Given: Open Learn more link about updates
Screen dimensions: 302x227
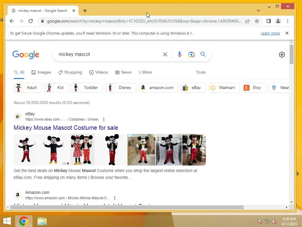Looking at the screenshot, I should [270, 33].
